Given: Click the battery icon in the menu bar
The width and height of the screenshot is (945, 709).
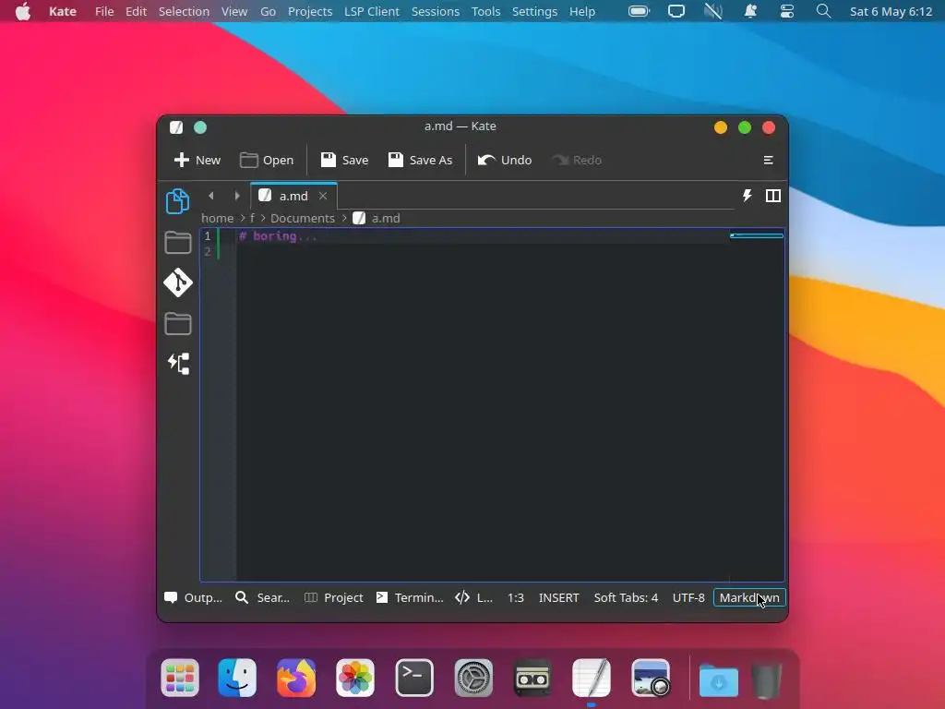Looking at the screenshot, I should [x=639, y=11].
